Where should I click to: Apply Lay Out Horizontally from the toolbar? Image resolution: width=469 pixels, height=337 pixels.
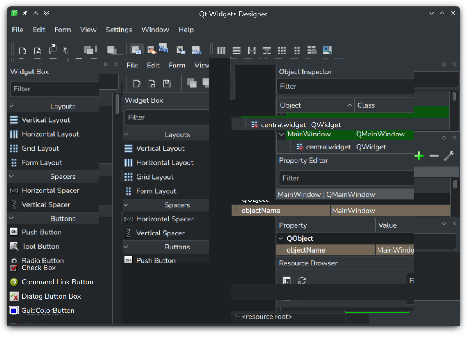coord(221,50)
